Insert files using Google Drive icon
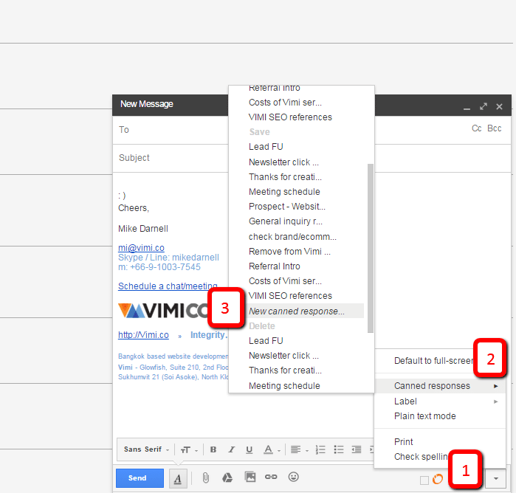 click(x=228, y=478)
